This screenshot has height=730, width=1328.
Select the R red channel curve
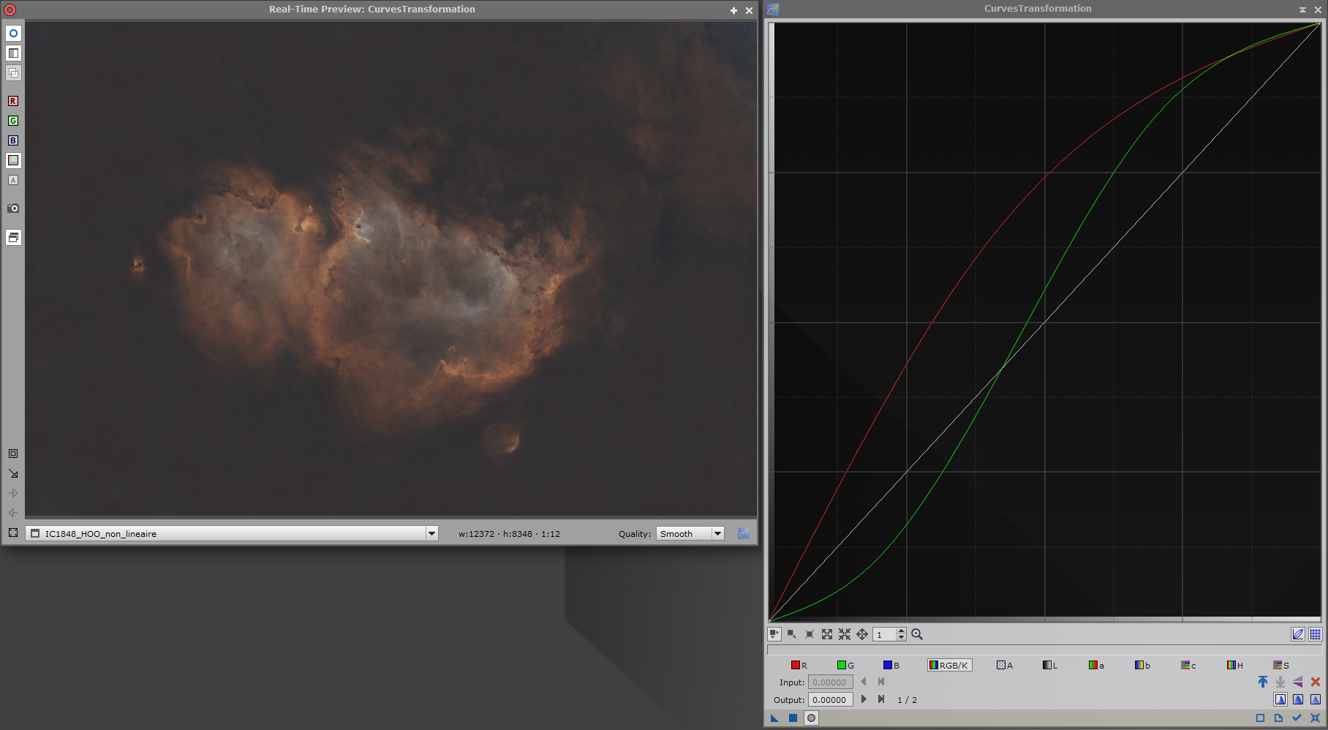click(799, 665)
